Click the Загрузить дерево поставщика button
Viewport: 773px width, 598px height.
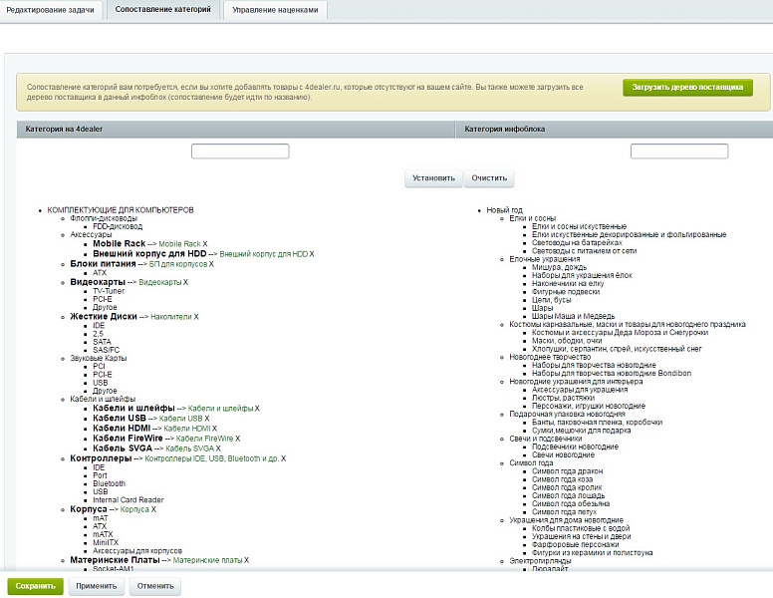[x=688, y=88]
